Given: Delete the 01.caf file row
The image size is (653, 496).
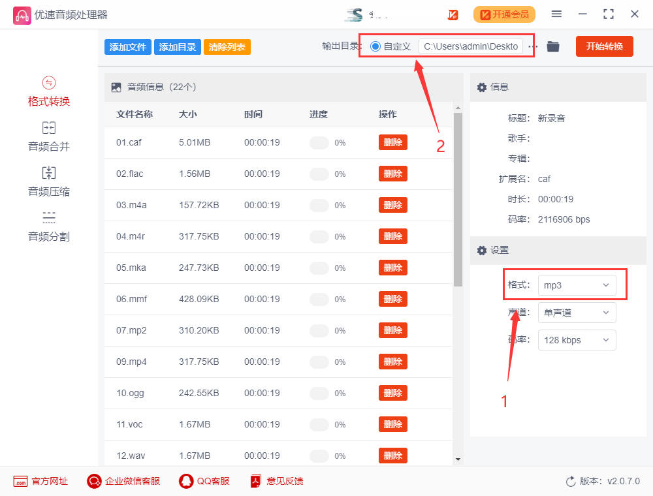Looking at the screenshot, I should click(392, 142).
